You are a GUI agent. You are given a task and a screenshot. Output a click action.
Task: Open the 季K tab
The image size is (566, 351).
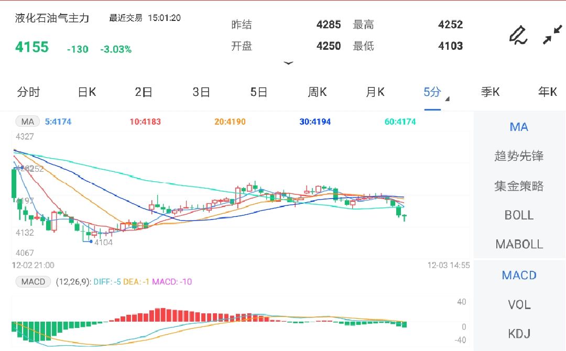tap(490, 92)
